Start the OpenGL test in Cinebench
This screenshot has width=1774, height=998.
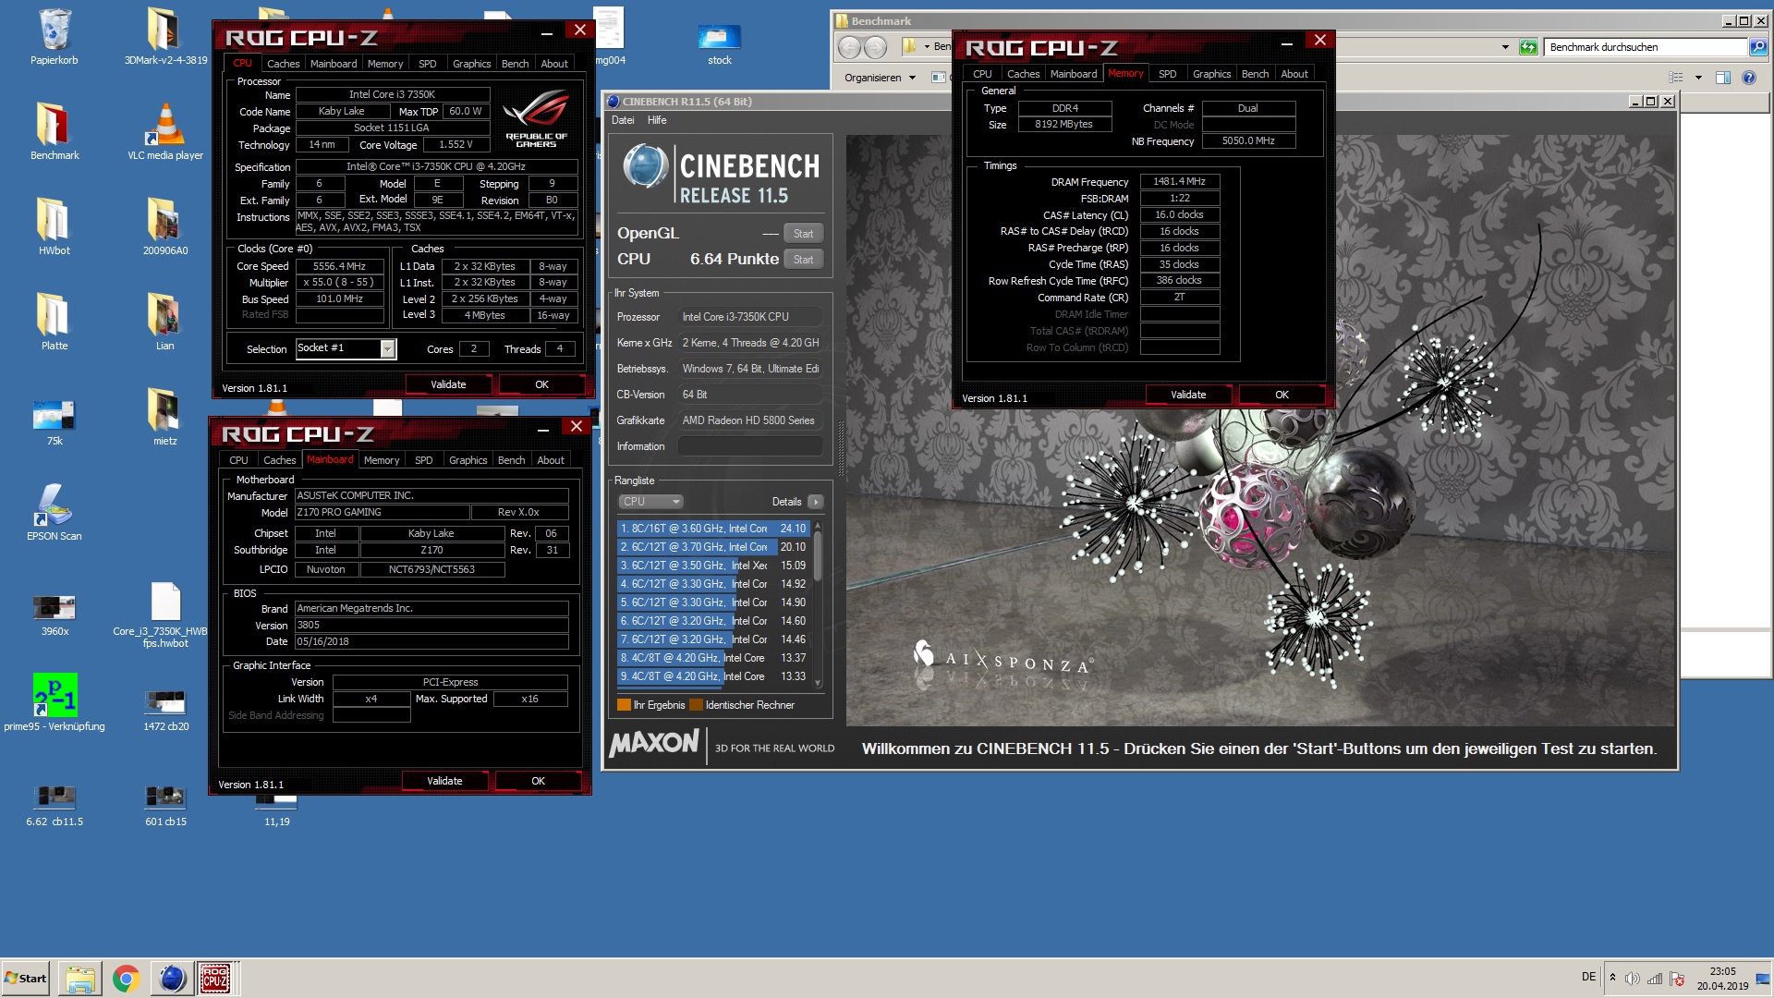(803, 234)
